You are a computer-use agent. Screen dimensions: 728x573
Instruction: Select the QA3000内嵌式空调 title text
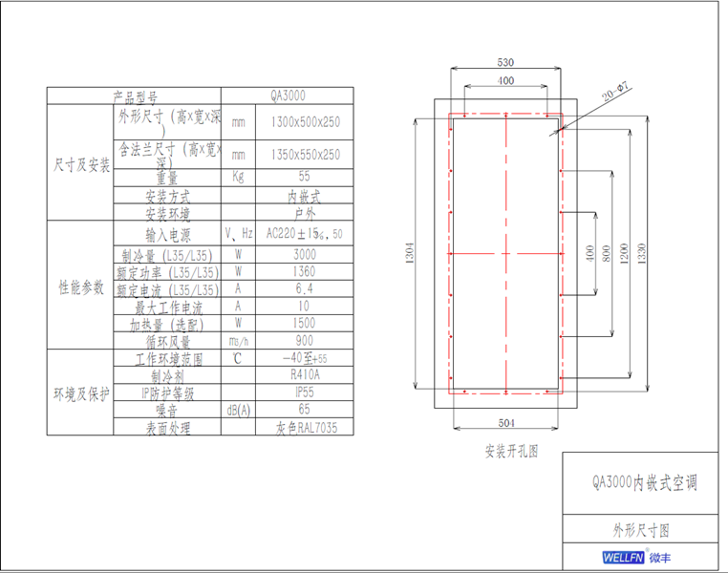pyautogui.click(x=644, y=483)
